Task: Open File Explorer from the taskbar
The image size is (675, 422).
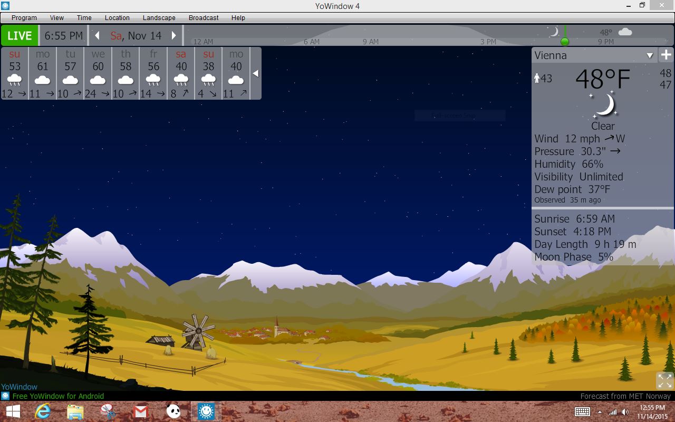Action: click(x=75, y=411)
